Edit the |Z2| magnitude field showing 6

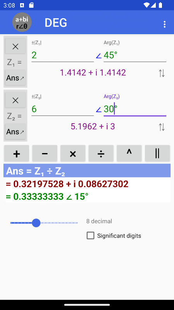[63, 109]
